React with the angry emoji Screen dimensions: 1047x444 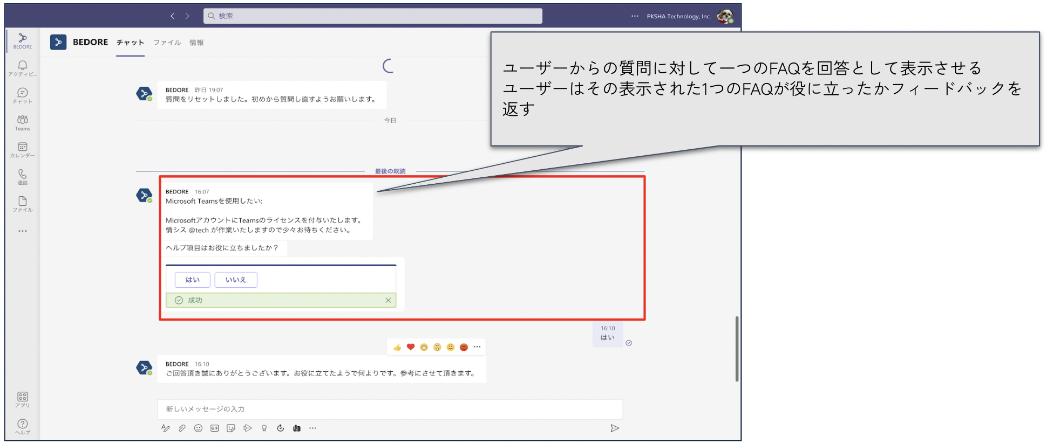[x=464, y=347]
